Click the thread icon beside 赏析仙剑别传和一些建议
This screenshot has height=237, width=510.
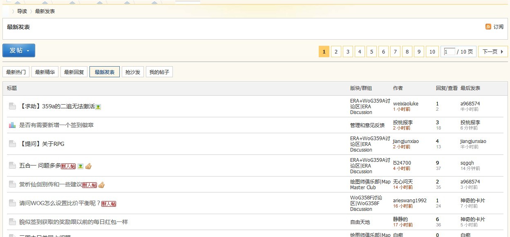[x=12, y=184]
